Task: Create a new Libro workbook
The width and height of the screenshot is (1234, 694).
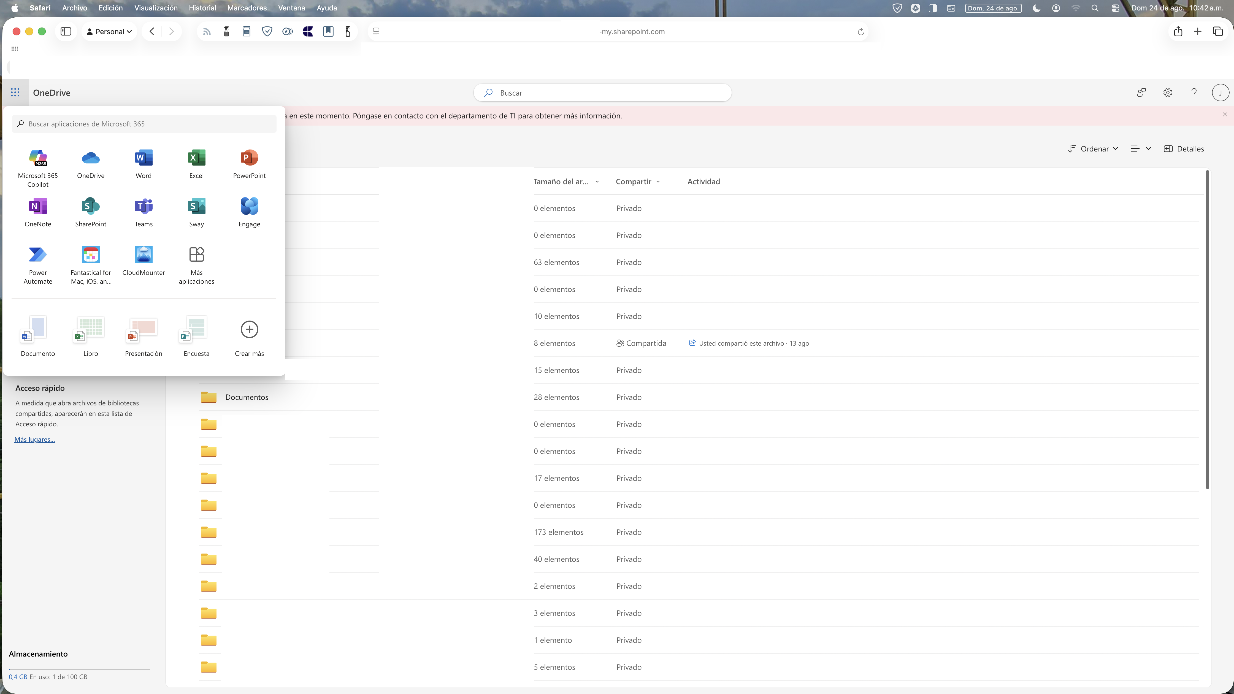Action: tap(91, 336)
